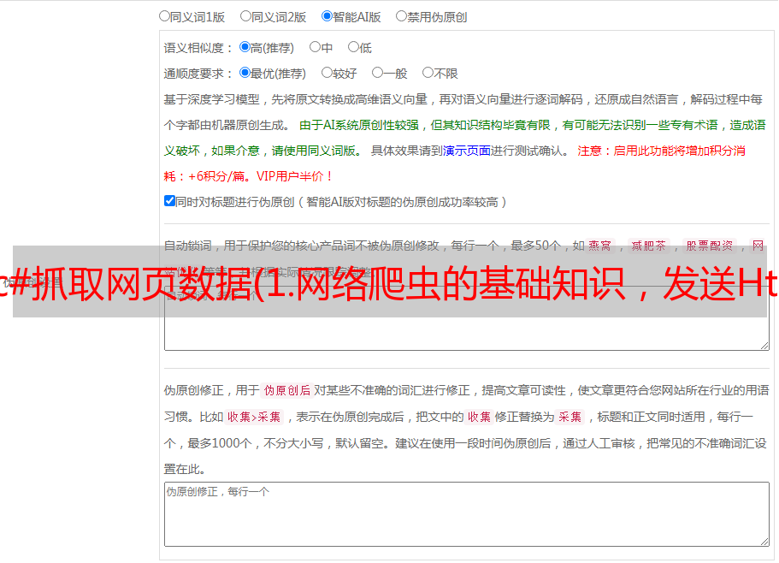Click the 燕窝 example keyword
Screen dimensions: 779x563
[x=599, y=246]
